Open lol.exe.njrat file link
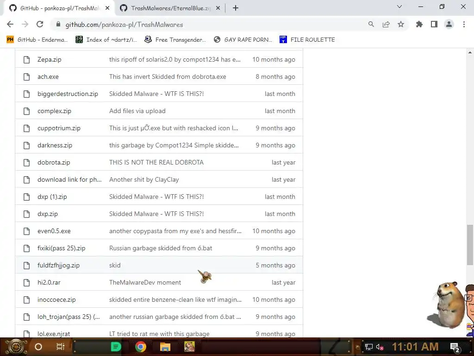The height and width of the screenshot is (356, 474). click(54, 334)
